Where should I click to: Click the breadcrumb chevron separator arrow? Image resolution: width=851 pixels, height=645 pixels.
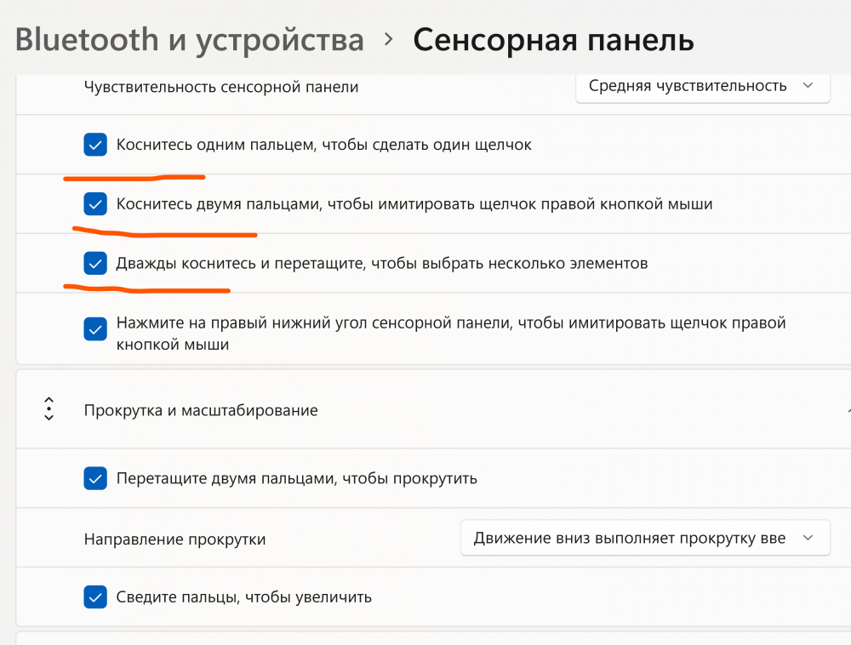(389, 39)
